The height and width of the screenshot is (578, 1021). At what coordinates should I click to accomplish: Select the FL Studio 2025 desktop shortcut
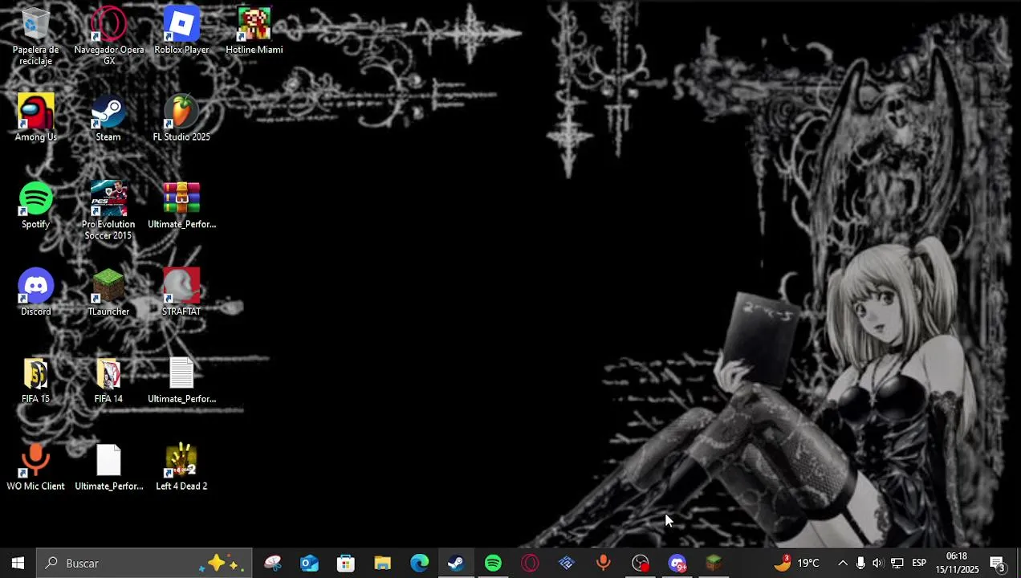181,119
